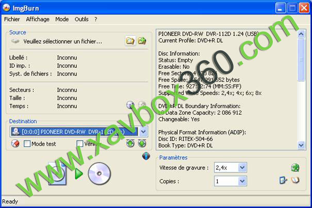Expand the destination drive dropdown
Screen dimensions: 312x208
(143, 131)
